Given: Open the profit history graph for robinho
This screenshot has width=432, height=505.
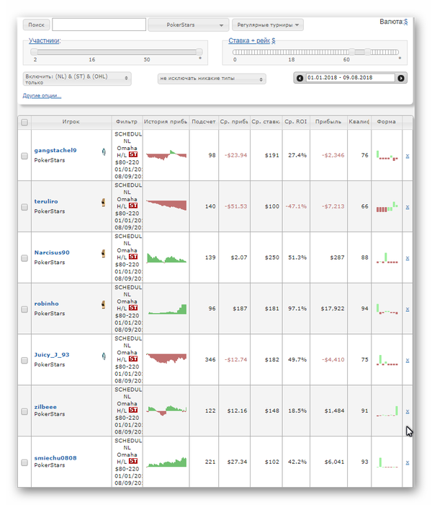Looking at the screenshot, I should 167,309.
